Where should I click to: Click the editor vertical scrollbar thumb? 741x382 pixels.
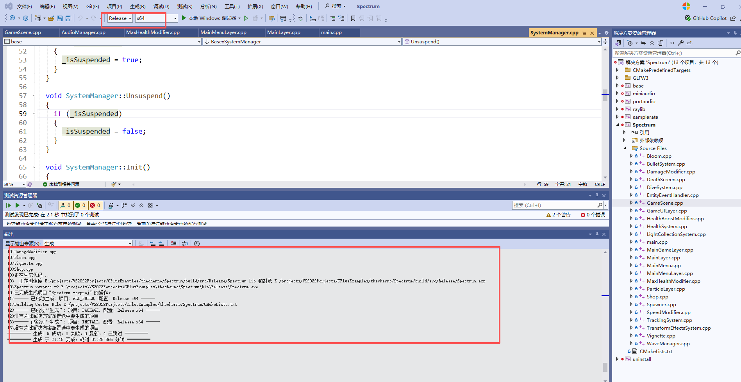click(x=605, y=95)
